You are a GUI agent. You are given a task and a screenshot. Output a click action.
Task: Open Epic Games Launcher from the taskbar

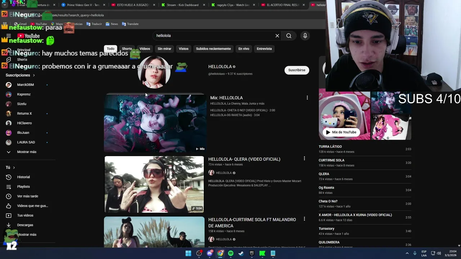coord(252,253)
